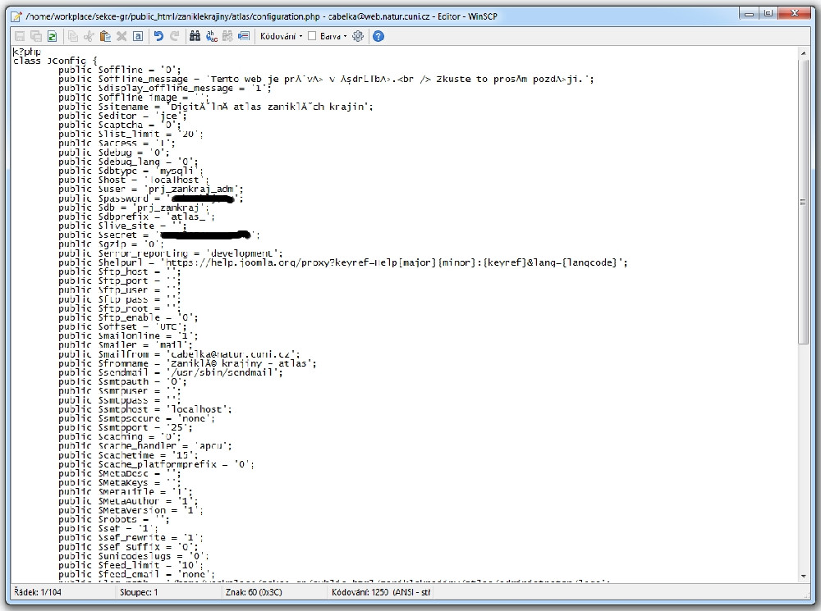The image size is (821, 611).
Task: Click the Barva color swatch box
Action: tap(312, 36)
